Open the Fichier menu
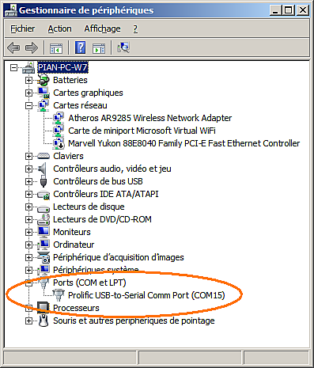This screenshot has height=368, width=314. (x=23, y=28)
